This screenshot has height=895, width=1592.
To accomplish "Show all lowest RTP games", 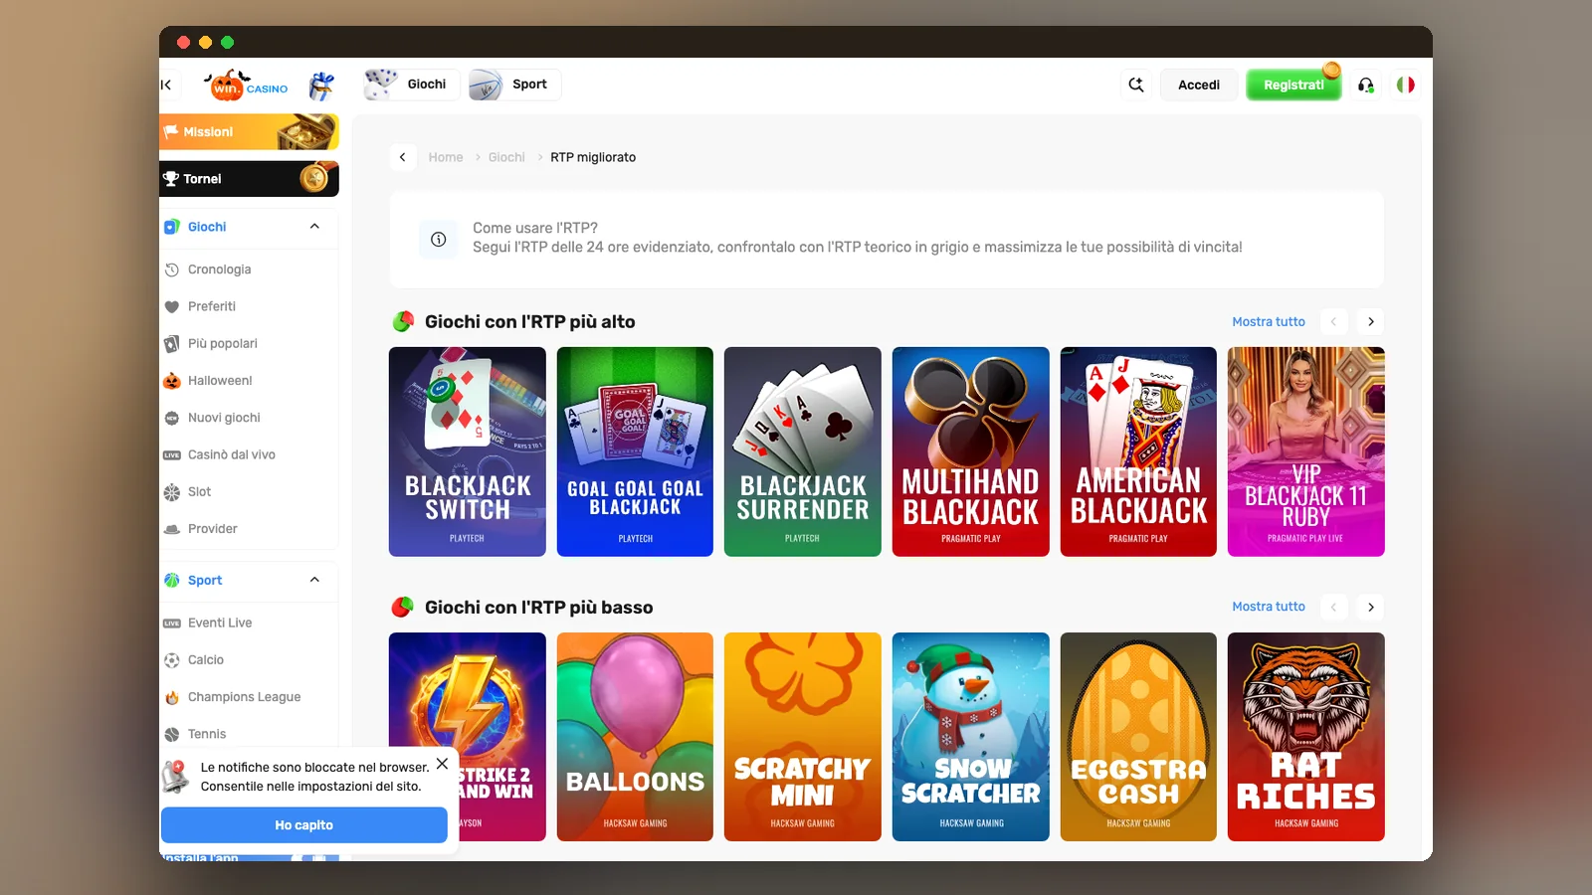I will [1269, 607].
